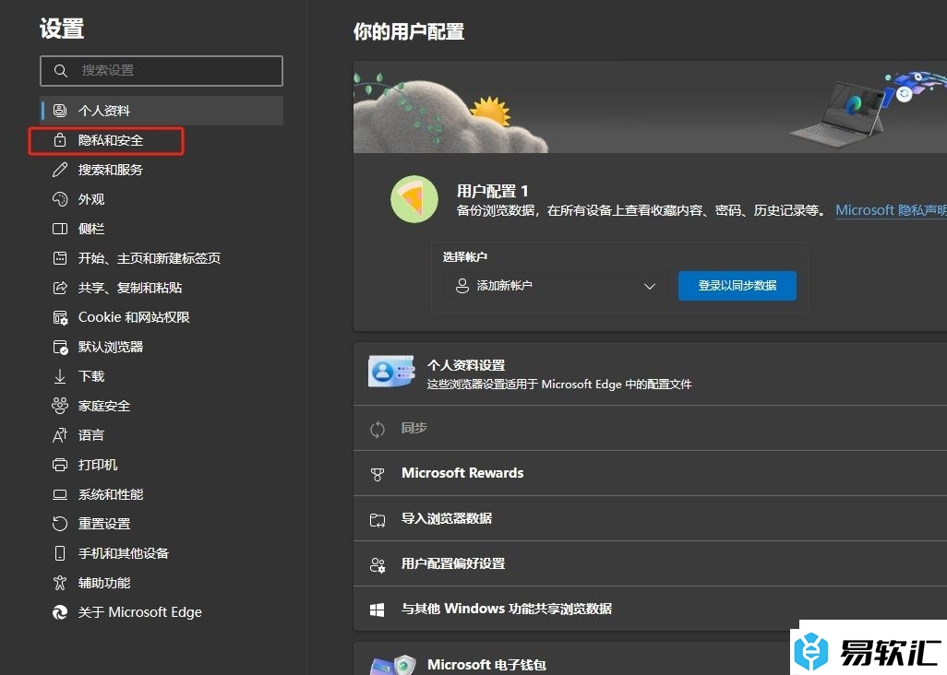The height and width of the screenshot is (675, 947).
Task: Click the magnifier icon in search box
Action: (60, 71)
